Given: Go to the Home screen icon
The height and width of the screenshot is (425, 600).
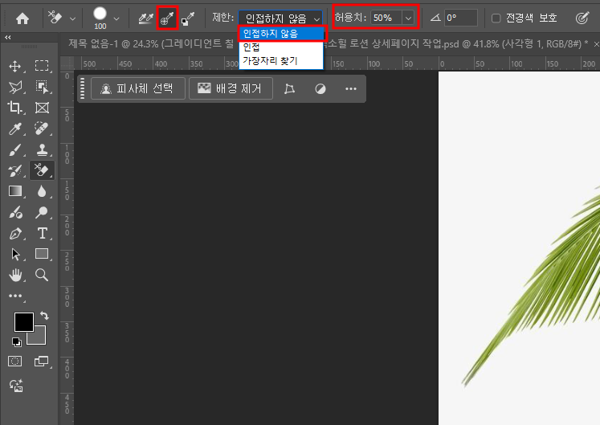Looking at the screenshot, I should tap(22, 18).
